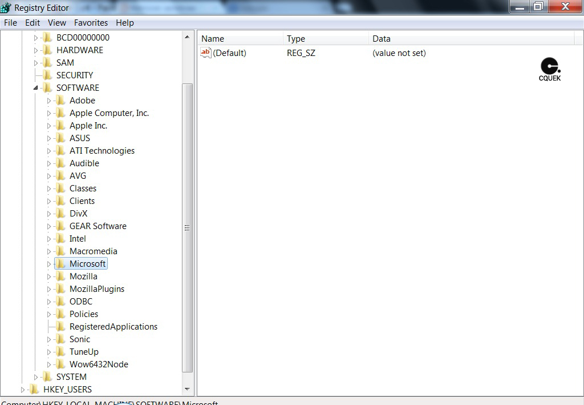584x405 pixels.
Task: Click the Name column header
Action: tap(240, 39)
